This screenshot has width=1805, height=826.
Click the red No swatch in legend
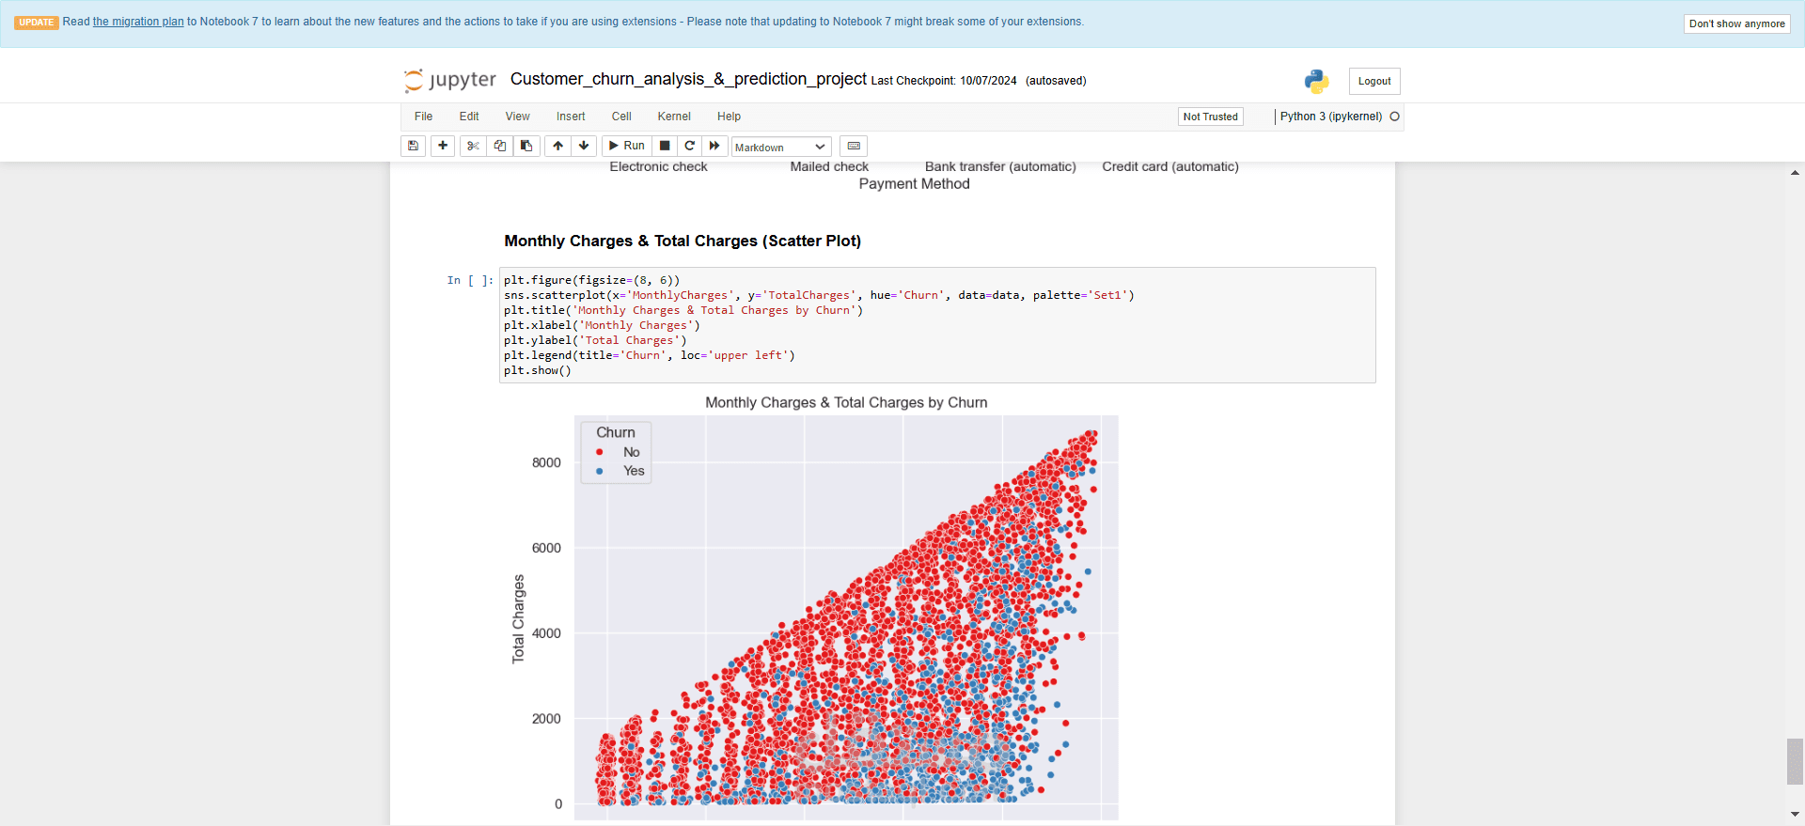(x=600, y=452)
